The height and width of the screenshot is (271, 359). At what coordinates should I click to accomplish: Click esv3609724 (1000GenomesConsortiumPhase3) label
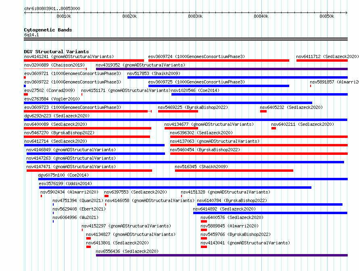(x=196, y=56)
